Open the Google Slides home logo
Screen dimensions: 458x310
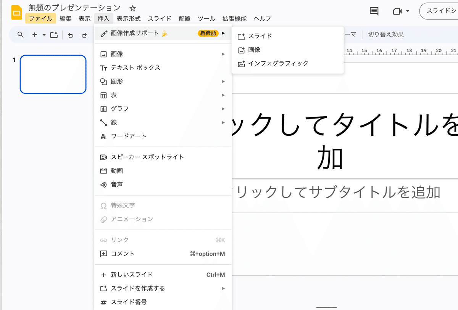[16, 13]
